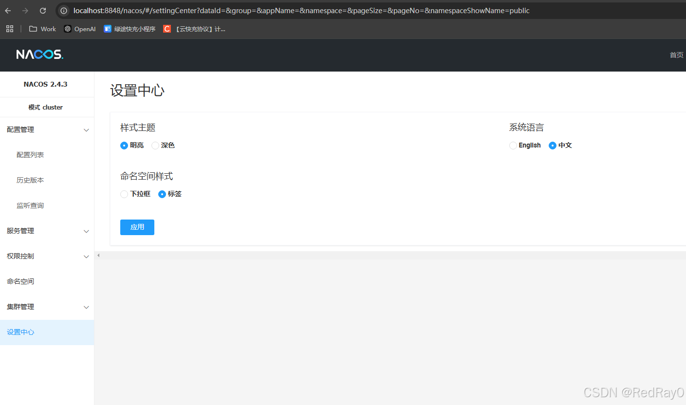Collapse the 配置管理 menu chevron
The height and width of the screenshot is (405, 686).
(86, 130)
